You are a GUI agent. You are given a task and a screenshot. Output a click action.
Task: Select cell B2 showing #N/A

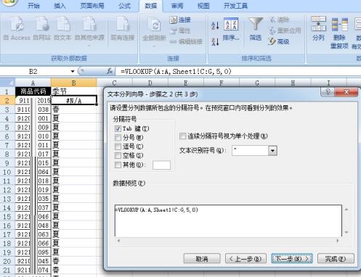tap(74, 100)
